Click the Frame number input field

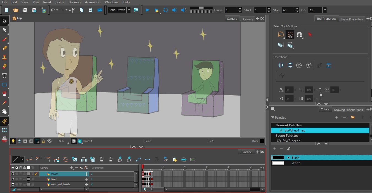pyautogui.click(x=231, y=10)
